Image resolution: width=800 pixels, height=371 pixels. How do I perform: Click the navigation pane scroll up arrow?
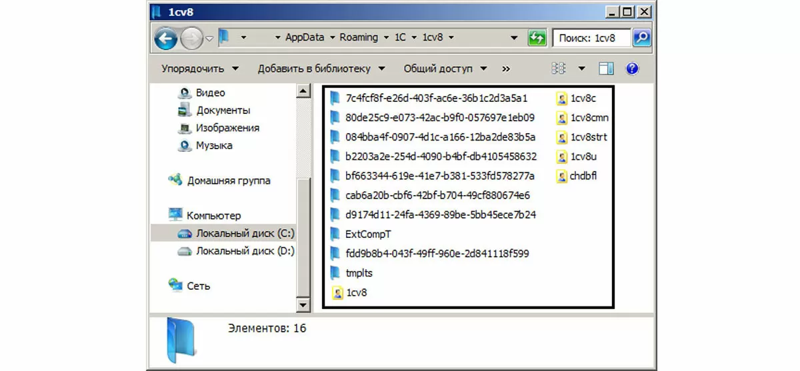point(303,92)
